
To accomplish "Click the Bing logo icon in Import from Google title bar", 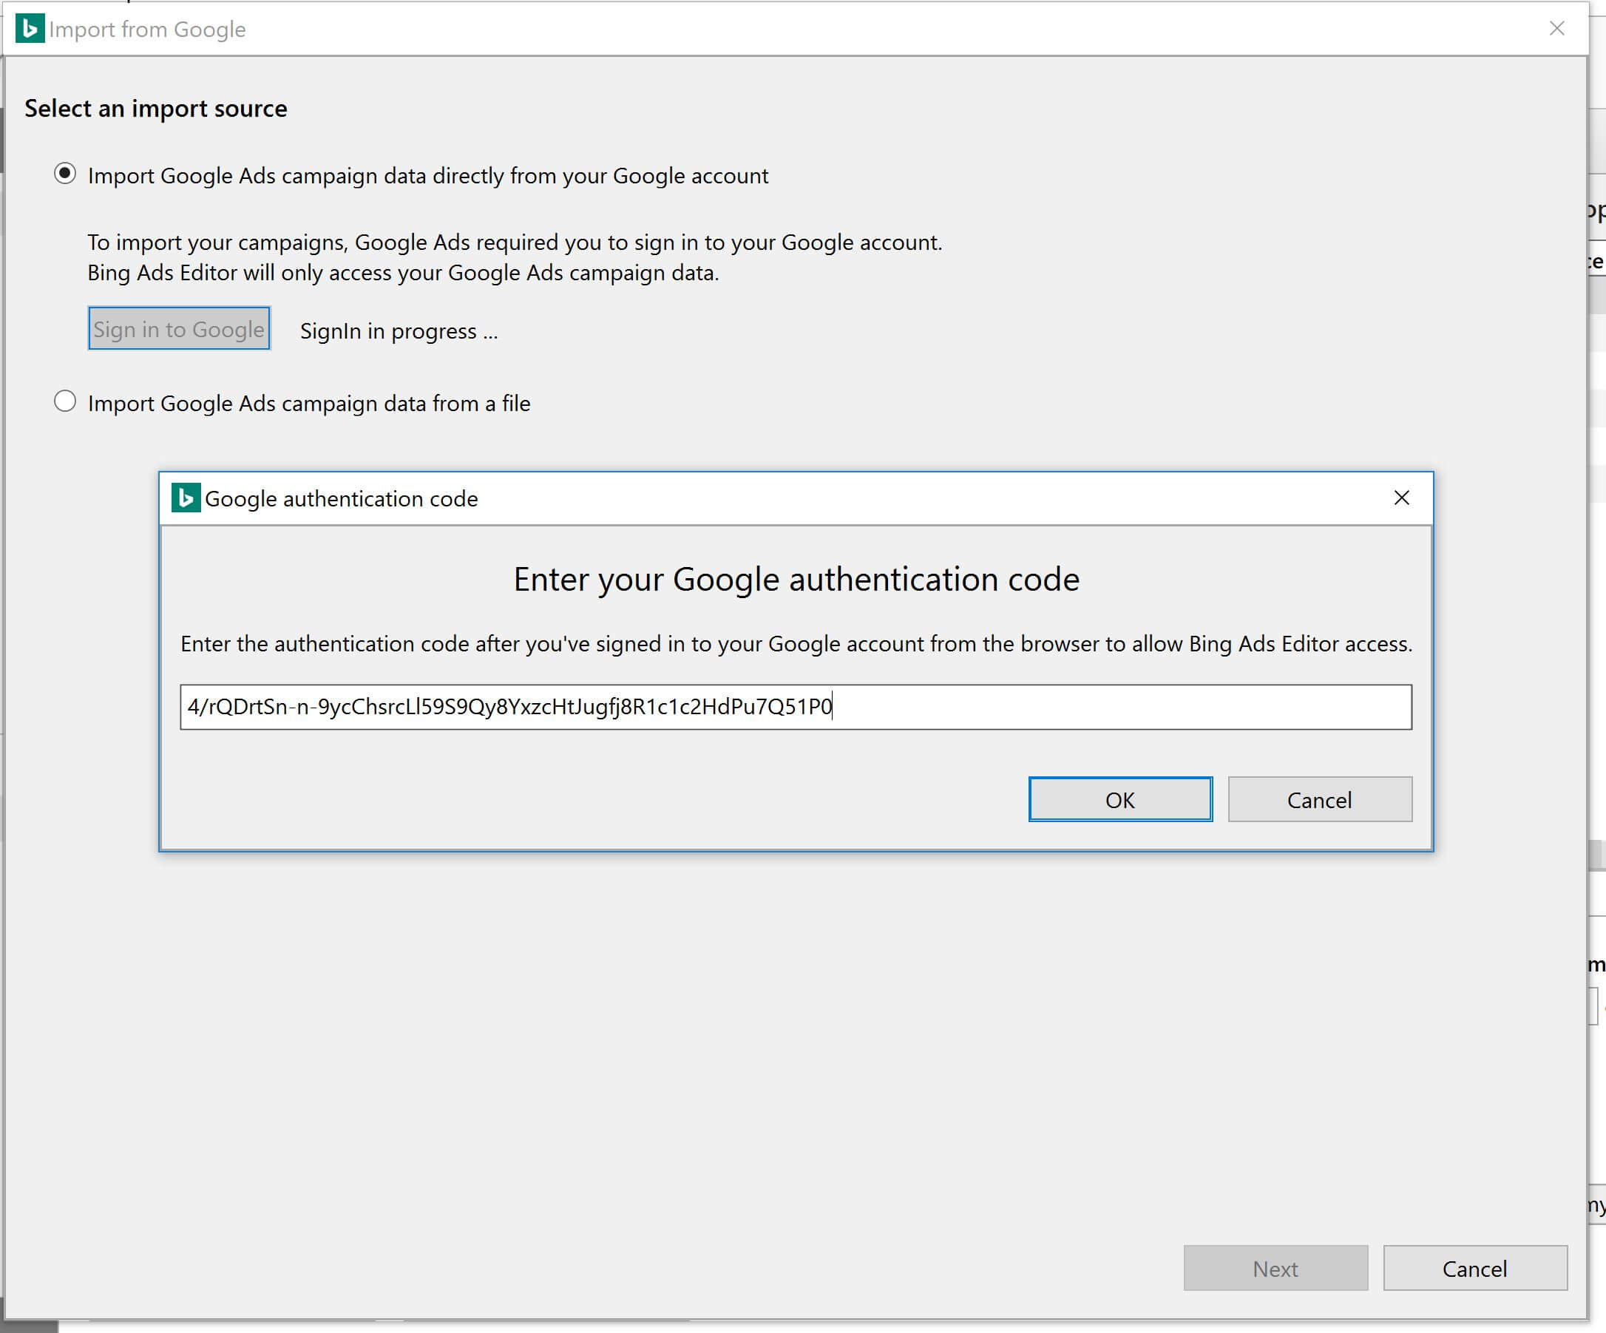I will coord(30,28).
